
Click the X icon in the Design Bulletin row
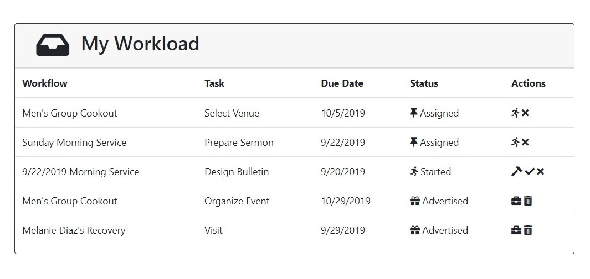tap(541, 171)
